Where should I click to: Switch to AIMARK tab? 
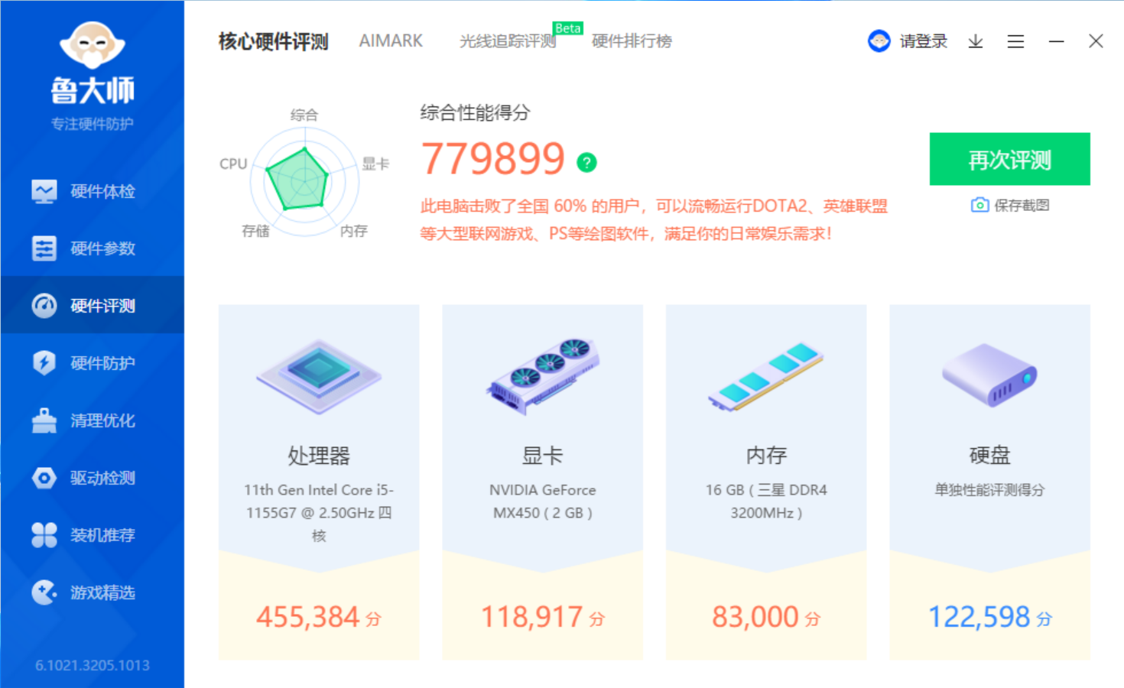391,41
